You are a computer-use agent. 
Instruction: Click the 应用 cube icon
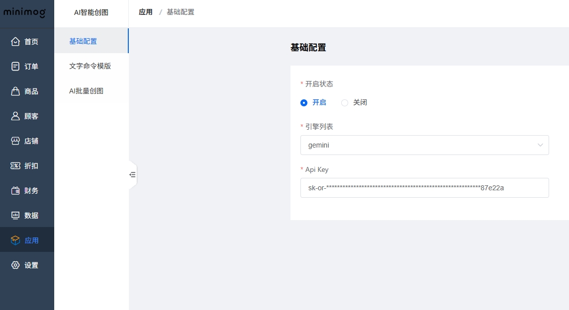point(15,240)
